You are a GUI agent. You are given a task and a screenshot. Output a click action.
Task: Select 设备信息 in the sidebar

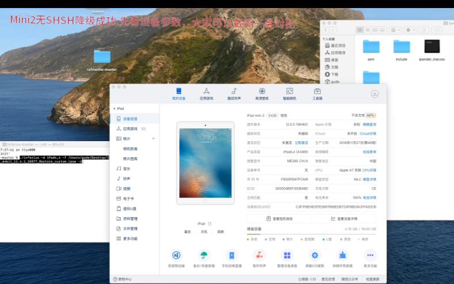(135, 119)
